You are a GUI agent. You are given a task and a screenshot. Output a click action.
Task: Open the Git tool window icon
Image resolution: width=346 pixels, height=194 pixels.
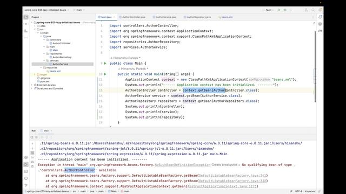[26, 185]
